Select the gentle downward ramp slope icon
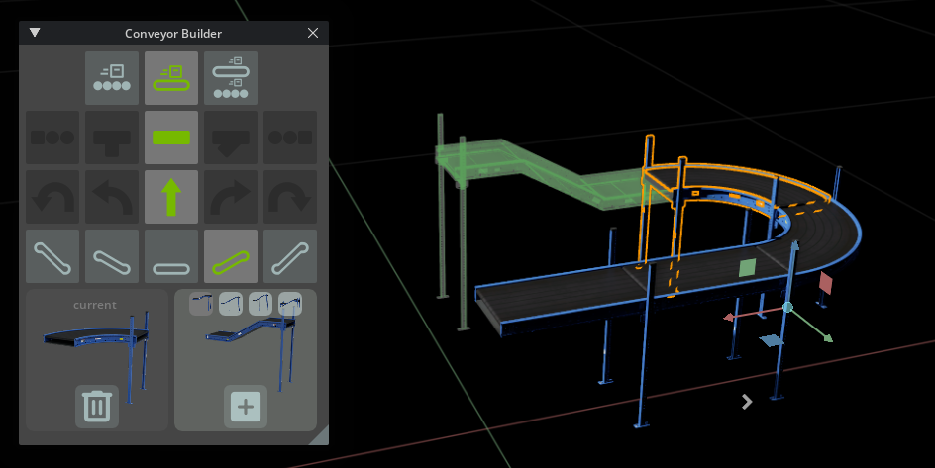The width and height of the screenshot is (935, 468). click(x=111, y=256)
